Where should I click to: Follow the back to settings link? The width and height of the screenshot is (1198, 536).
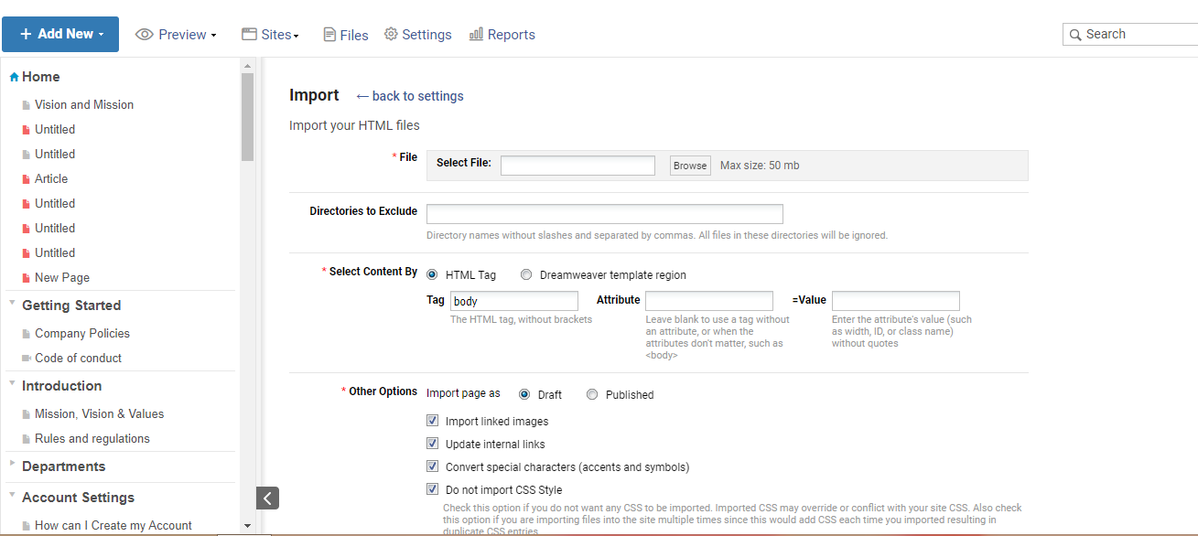(410, 96)
